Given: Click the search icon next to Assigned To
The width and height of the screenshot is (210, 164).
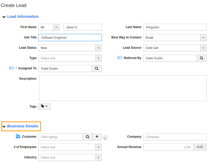Looking at the screenshot, I should tap(96, 69).
